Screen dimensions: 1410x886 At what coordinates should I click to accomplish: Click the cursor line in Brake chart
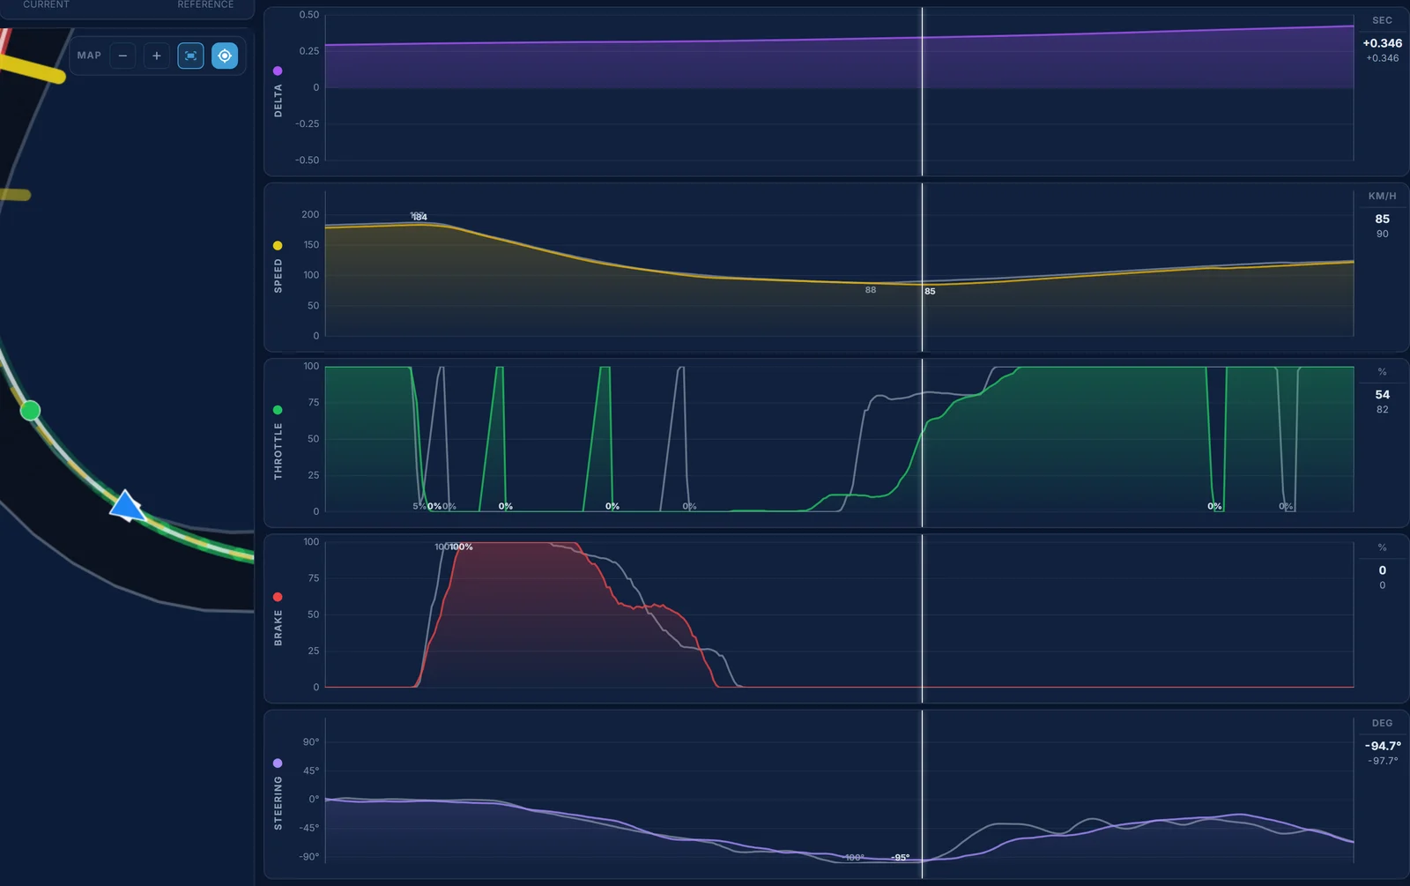tap(923, 618)
